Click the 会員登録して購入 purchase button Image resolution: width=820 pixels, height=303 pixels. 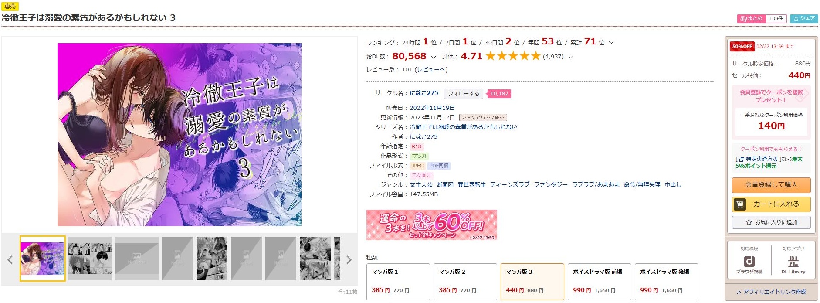pos(771,185)
